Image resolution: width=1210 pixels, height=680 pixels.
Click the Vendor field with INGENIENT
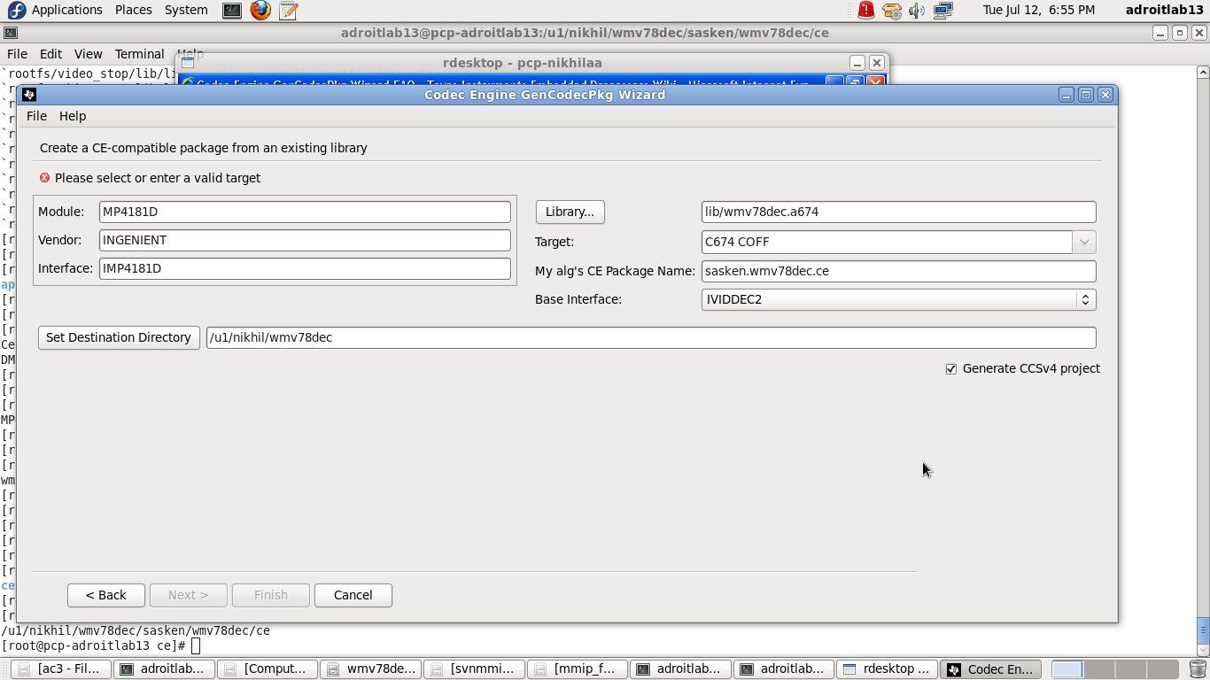click(x=305, y=240)
